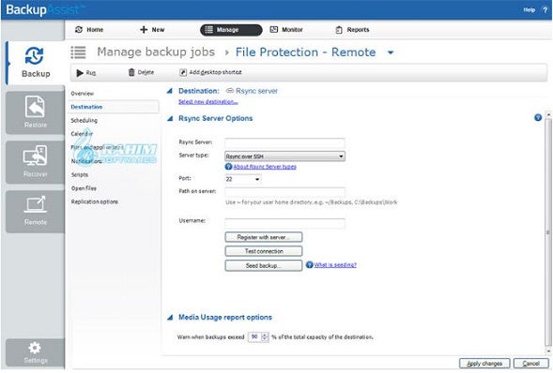Switch to the Monitor tab

[x=286, y=30]
